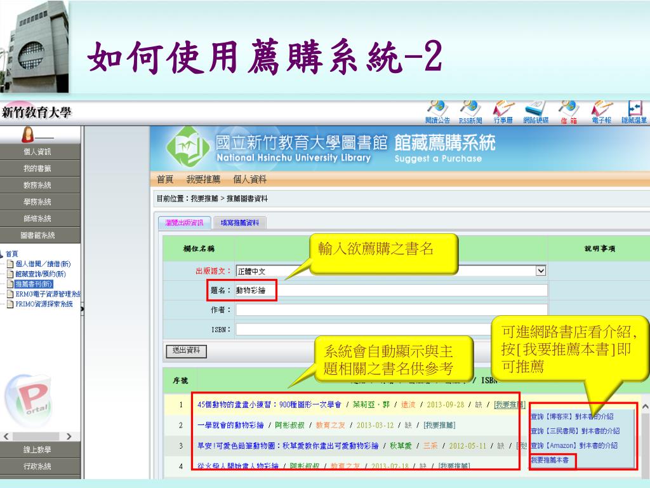
Task: Select the 首頁 tree root node
Action: [x=11, y=254]
